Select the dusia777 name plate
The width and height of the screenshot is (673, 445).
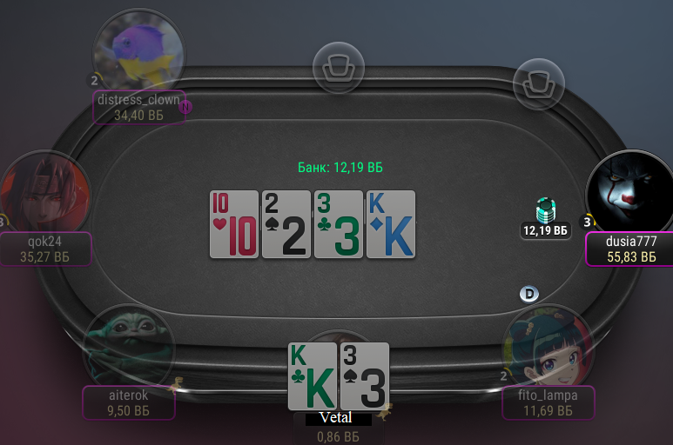pyautogui.click(x=629, y=249)
